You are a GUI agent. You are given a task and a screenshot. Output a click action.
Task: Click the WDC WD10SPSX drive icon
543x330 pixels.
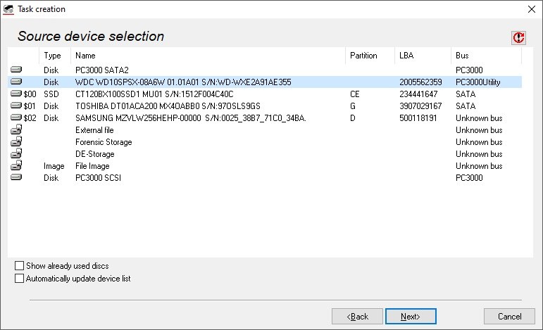pos(16,82)
